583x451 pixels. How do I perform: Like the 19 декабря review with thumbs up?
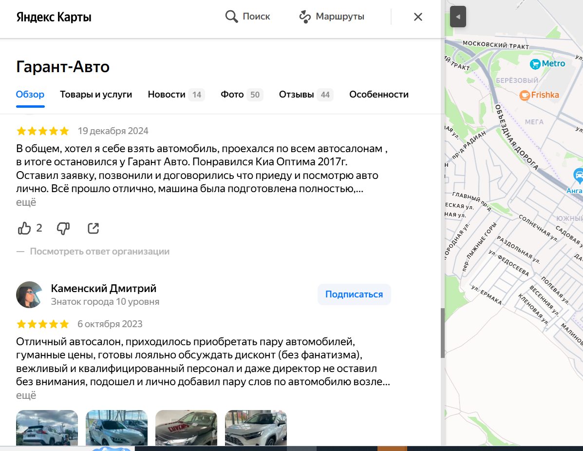24,228
